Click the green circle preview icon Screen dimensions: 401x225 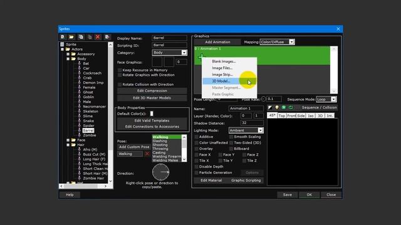point(284,107)
